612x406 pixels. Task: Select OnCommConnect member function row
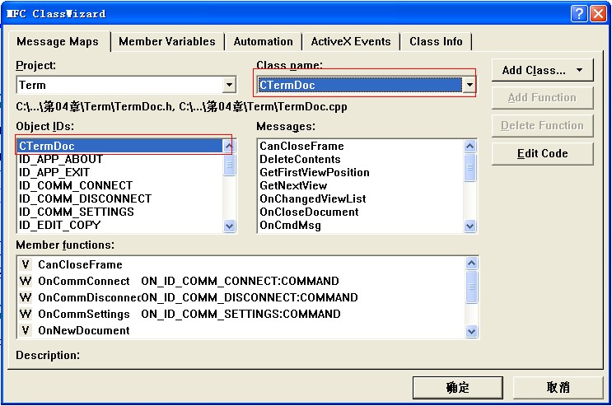coord(241,281)
